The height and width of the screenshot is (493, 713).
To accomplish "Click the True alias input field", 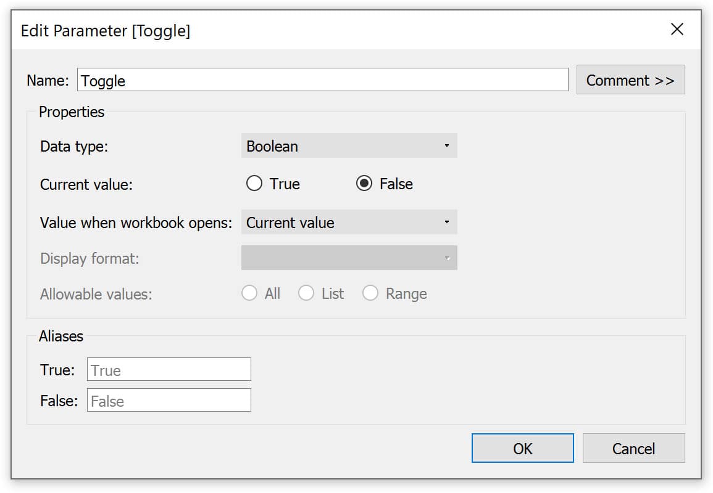I will 169,370.
